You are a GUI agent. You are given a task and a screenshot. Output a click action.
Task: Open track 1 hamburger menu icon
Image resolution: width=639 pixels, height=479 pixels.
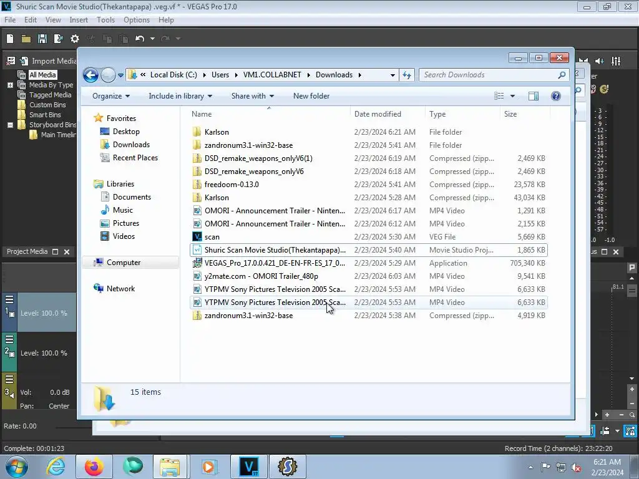pos(9,300)
